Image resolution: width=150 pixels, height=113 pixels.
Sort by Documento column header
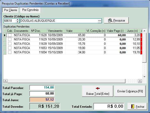pyautogui.click(x=22, y=31)
